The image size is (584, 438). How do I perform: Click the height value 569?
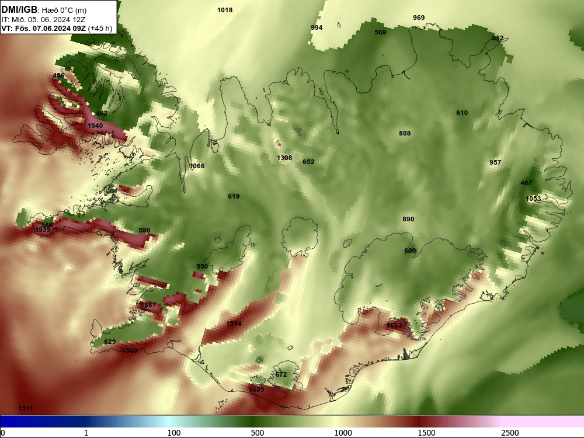point(380,32)
